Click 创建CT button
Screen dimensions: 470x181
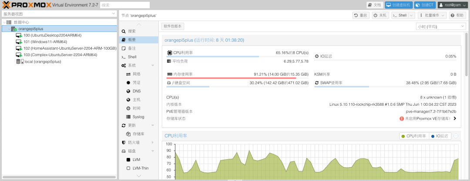425,5
